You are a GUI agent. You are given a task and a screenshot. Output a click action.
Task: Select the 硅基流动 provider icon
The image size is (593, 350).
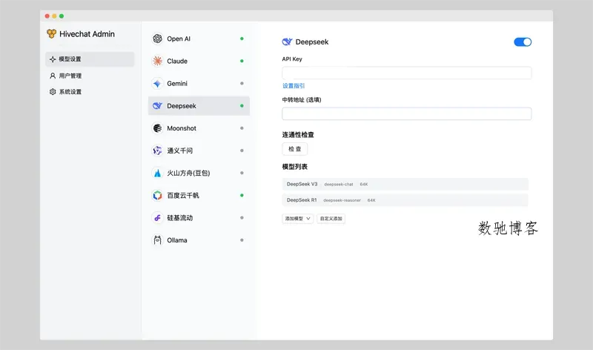[157, 217]
